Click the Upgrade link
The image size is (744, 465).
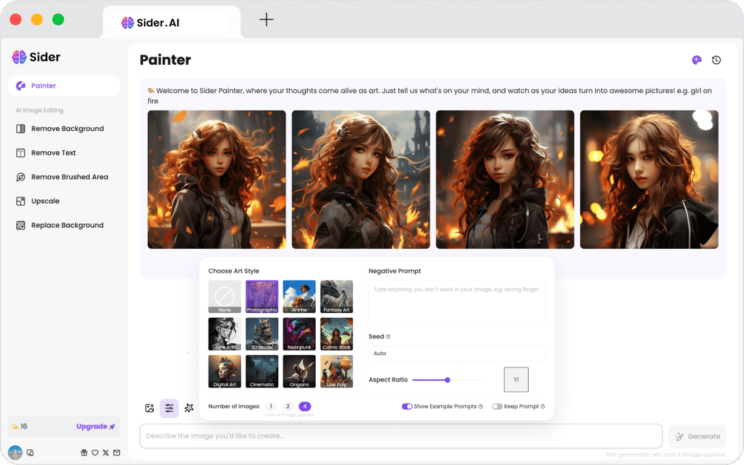[96, 426]
